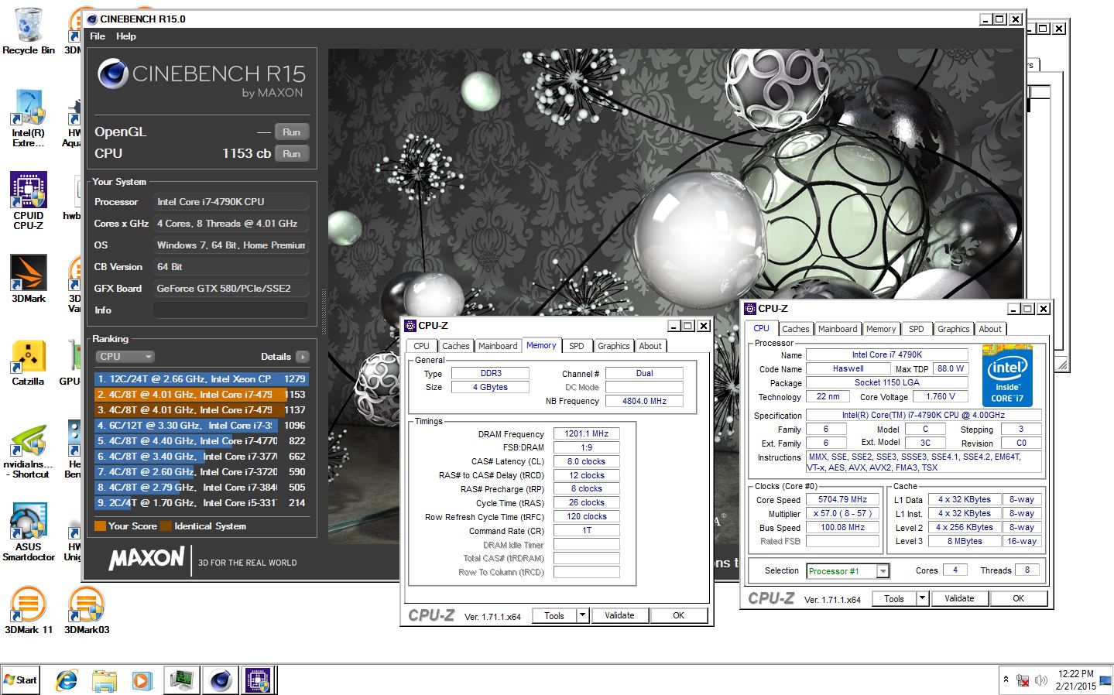Switch to Cinebench via taskbar icon

click(x=221, y=680)
